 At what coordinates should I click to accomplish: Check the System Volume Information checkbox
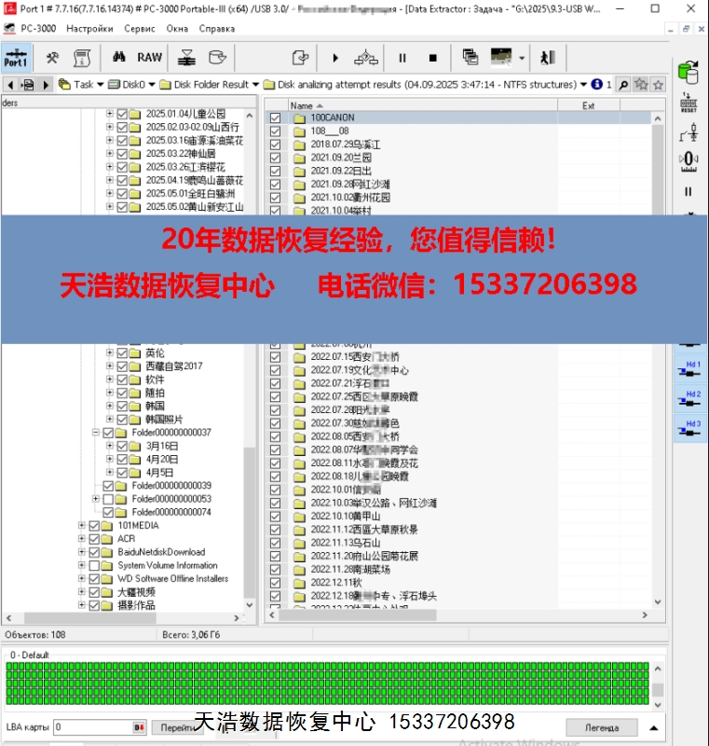pos(94,565)
